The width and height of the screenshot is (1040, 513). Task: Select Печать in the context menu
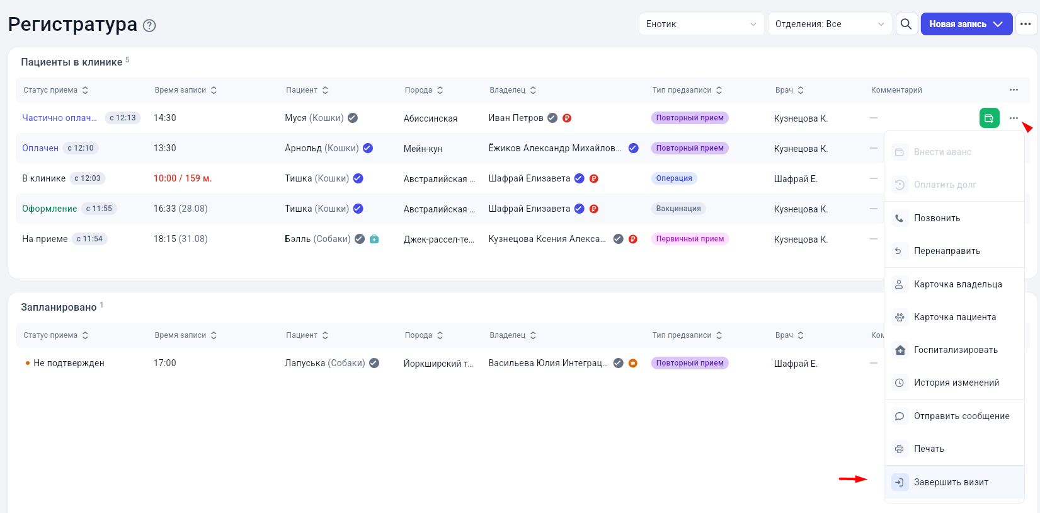(954, 449)
